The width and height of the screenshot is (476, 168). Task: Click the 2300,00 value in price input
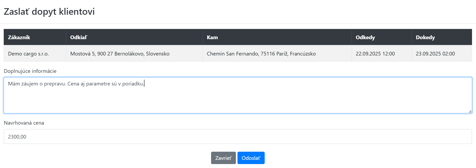(x=17, y=137)
